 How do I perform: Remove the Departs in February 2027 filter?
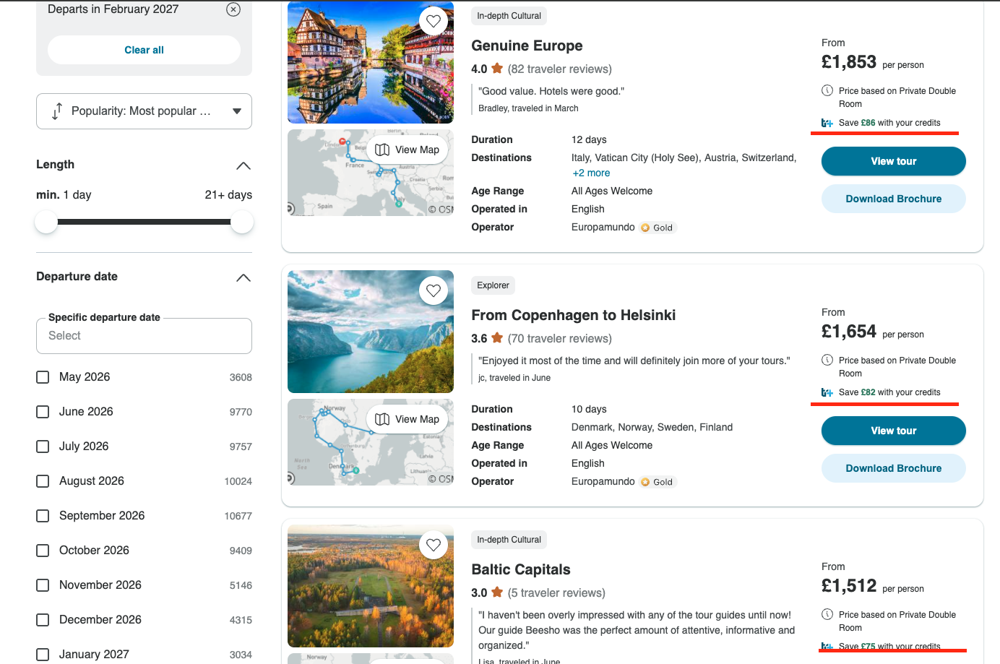click(233, 9)
